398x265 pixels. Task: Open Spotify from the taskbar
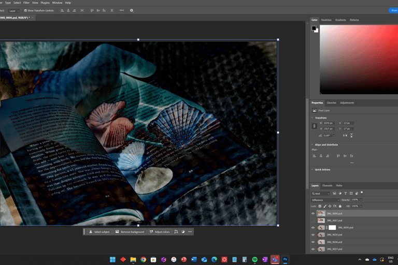(x=255, y=259)
